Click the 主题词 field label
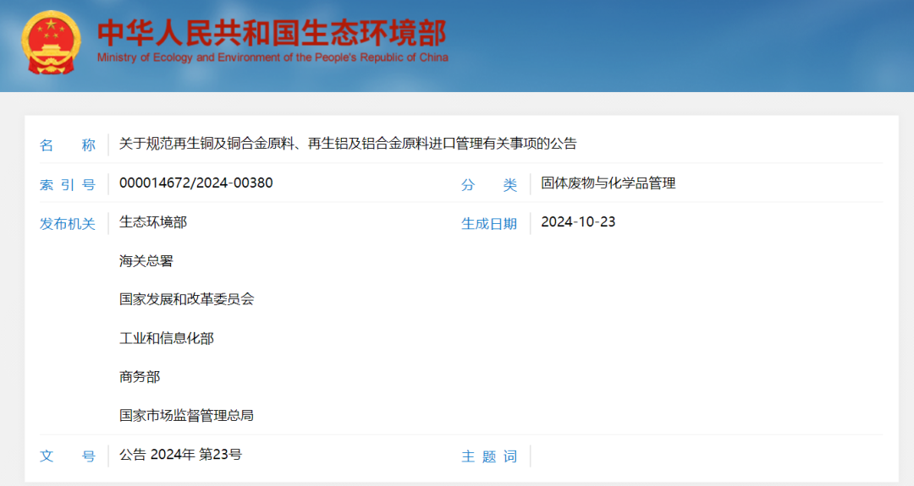The image size is (914, 486). pos(489,456)
